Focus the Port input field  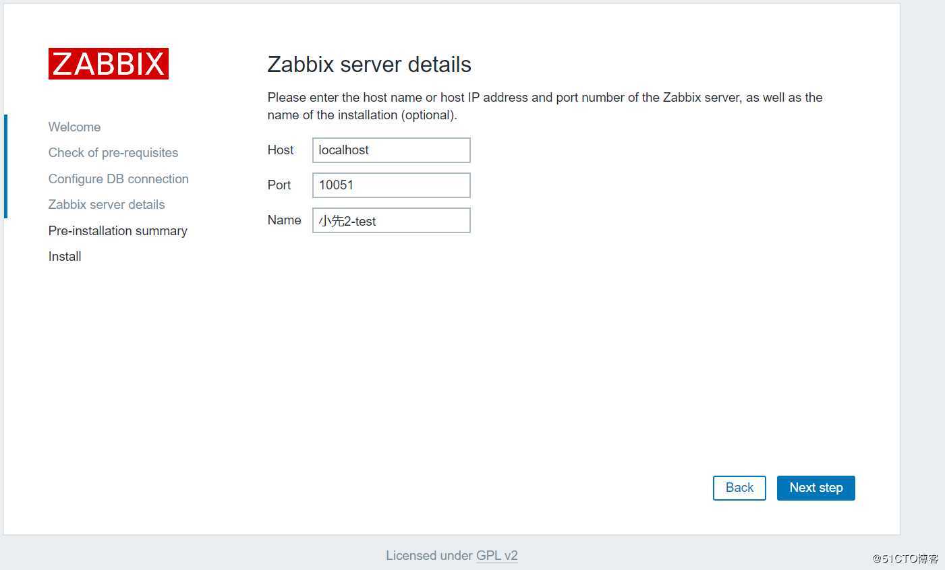click(391, 185)
